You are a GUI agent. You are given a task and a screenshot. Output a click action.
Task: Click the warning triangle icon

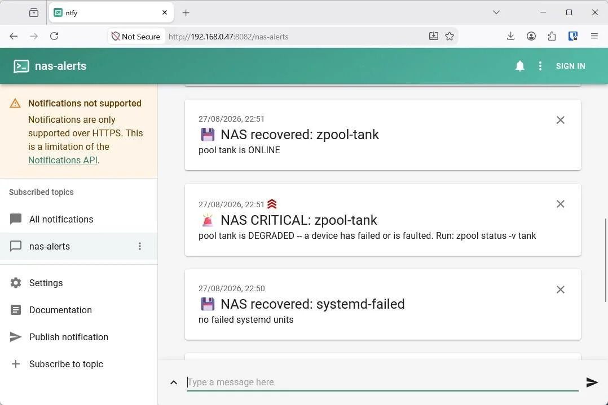click(x=15, y=104)
